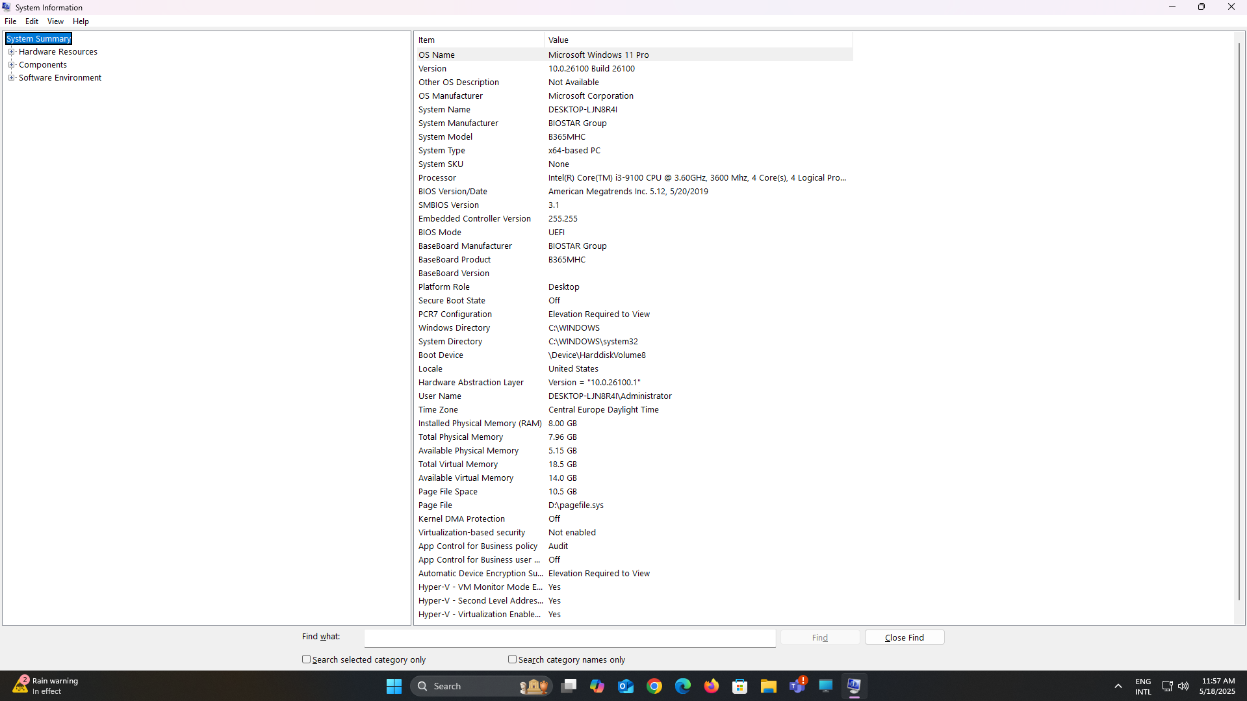The image size is (1247, 701).
Task: Expand the Software Environment node
Action: pos(11,78)
